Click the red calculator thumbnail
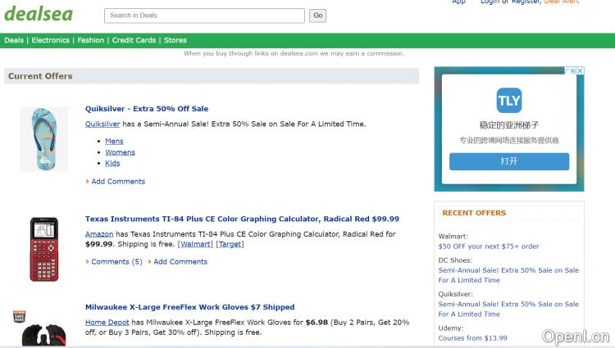615x348 pixels. click(44, 250)
